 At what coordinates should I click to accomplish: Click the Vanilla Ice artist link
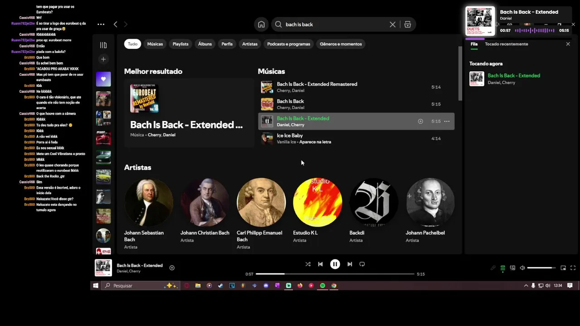286,142
